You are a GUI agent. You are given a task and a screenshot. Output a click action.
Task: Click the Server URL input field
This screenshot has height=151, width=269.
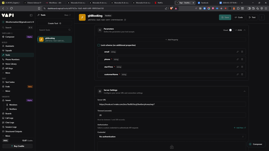pyautogui.click(x=172, y=104)
